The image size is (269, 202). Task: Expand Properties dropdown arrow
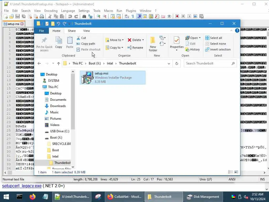(177, 50)
